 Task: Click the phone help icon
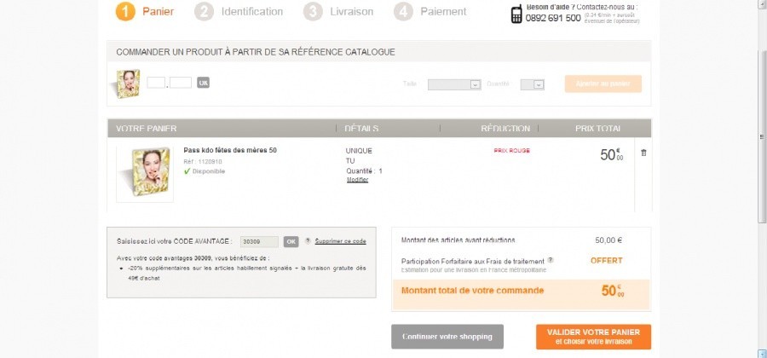(516, 14)
